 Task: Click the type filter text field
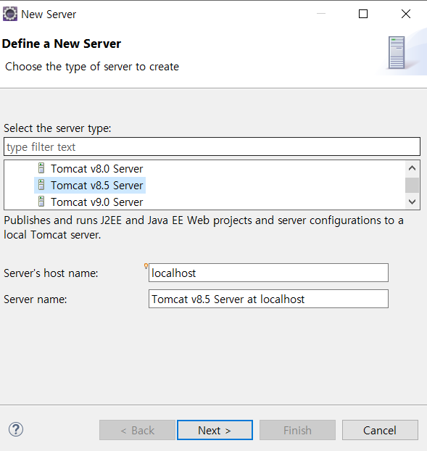tap(212, 146)
